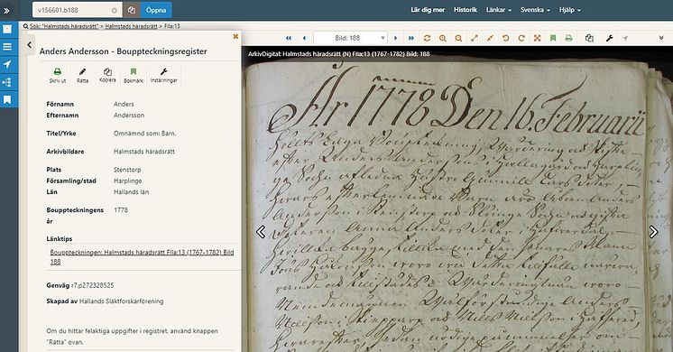Open the Historik menu item
673x352 pixels.
tap(466, 10)
